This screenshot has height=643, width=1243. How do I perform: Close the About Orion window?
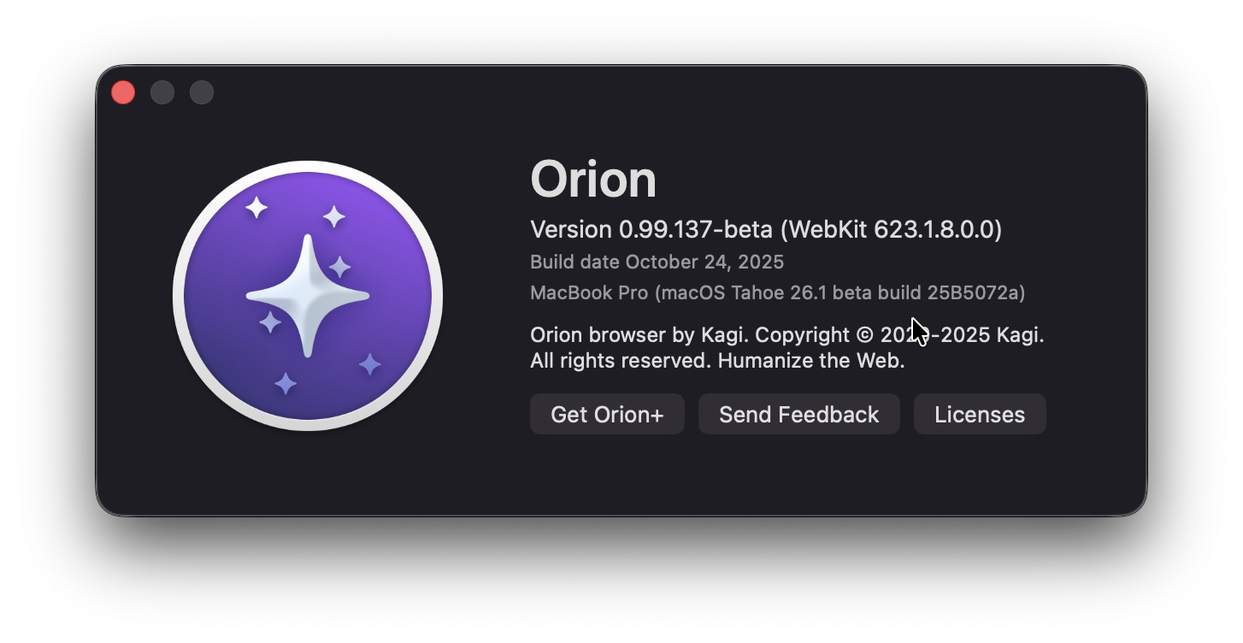(123, 92)
